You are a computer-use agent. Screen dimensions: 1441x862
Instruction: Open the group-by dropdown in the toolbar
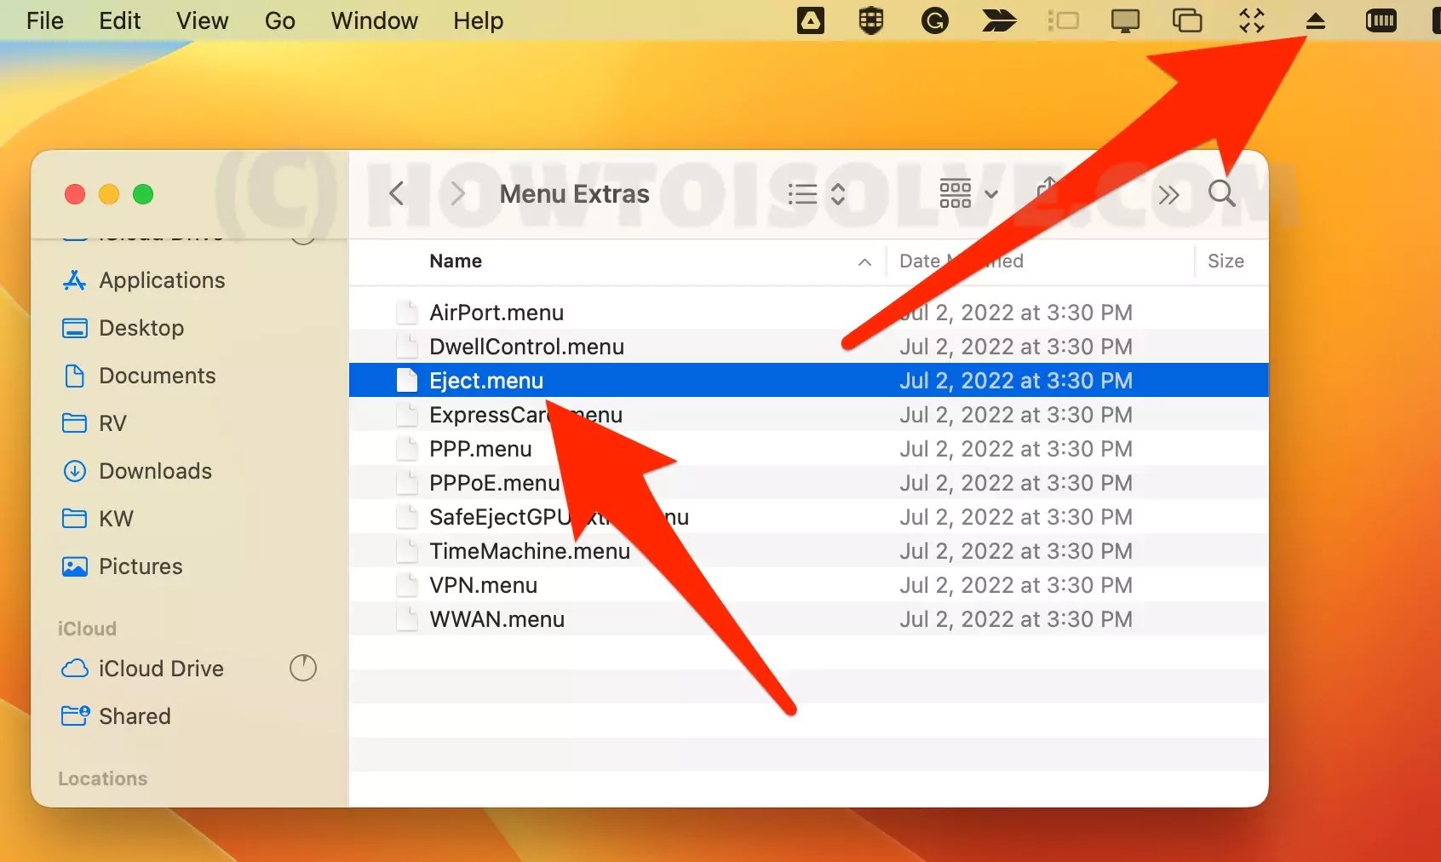pos(967,193)
